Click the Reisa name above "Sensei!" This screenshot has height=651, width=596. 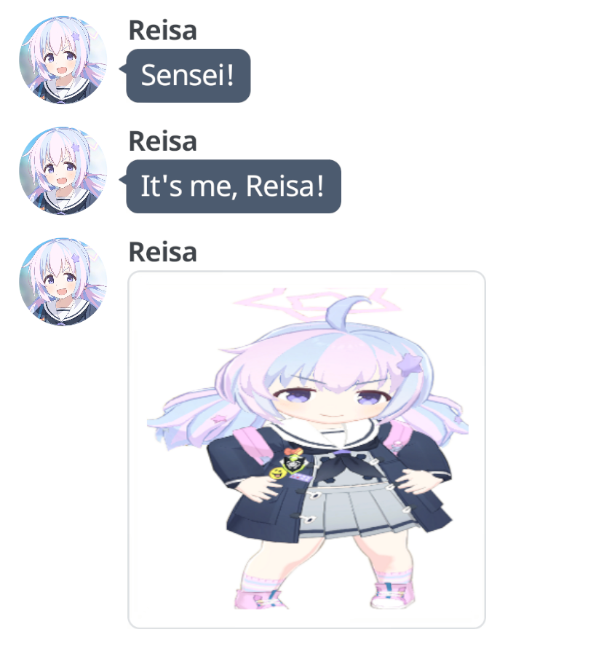(163, 31)
